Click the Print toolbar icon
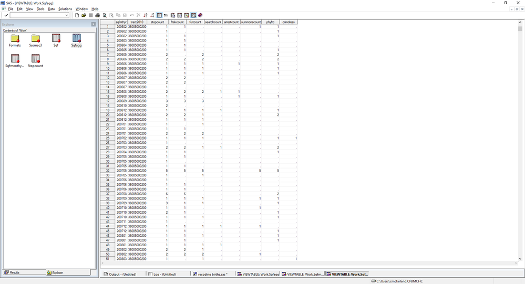Viewport: 525px width, 284px height. click(97, 15)
